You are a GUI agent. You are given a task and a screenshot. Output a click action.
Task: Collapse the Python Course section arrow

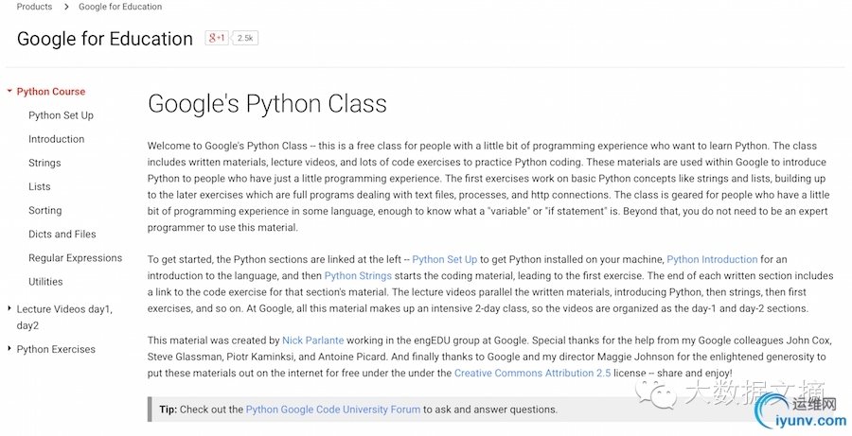point(9,91)
